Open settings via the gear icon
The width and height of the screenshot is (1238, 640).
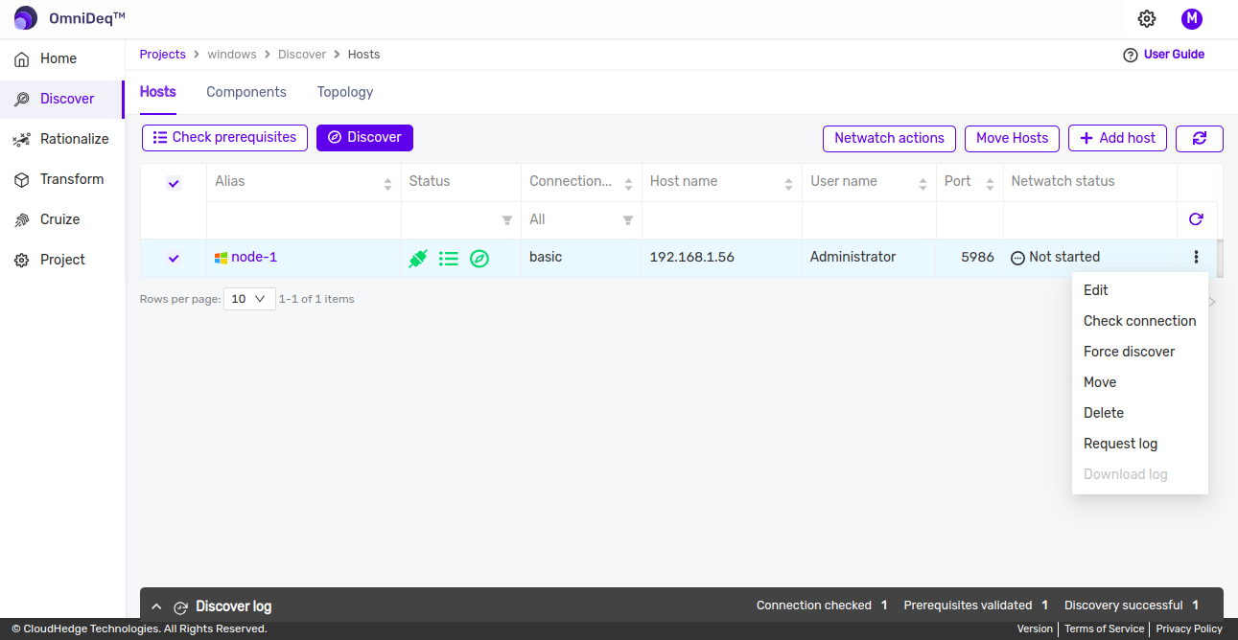click(x=1147, y=18)
